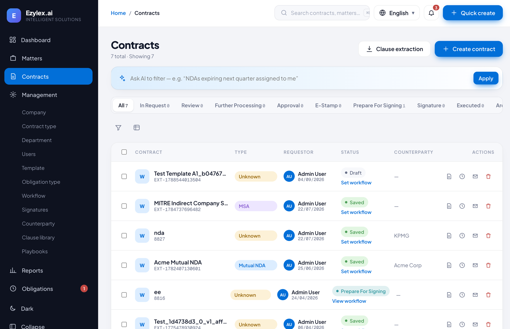This screenshot has width=510, height=329.
Task: Click the Quick create button
Action: 473,13
